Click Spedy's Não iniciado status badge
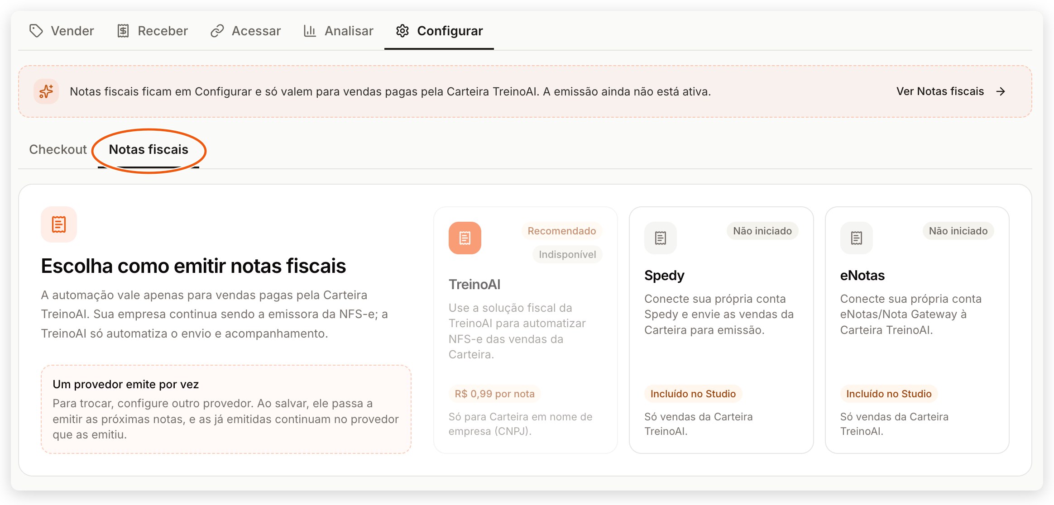1054x505 pixels. [762, 231]
